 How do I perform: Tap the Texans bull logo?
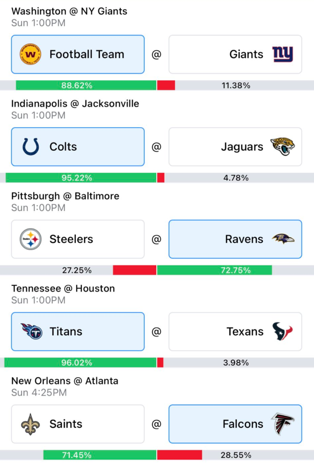pos(282,331)
